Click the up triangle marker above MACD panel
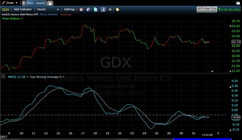This screenshot has height=140, width=242. pos(212,71)
